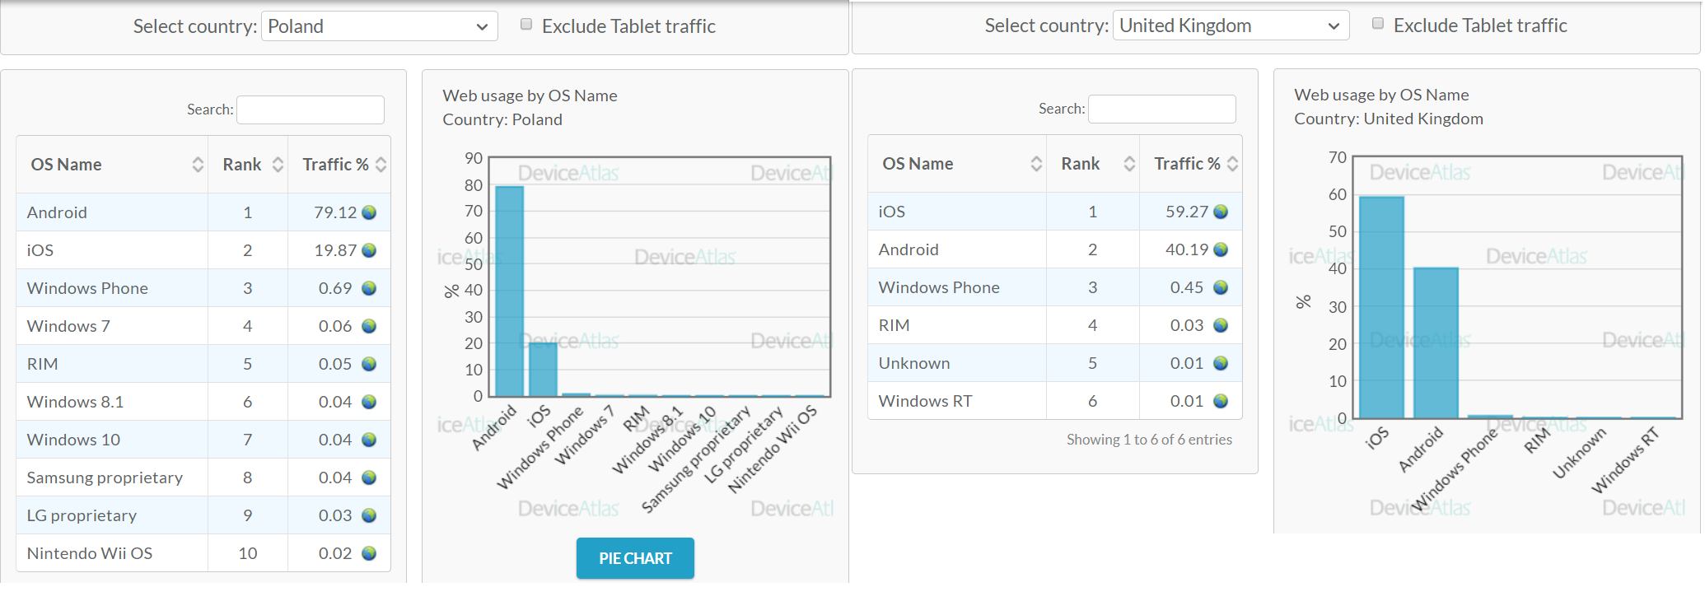
Task: Focus the Poland table search field
Action: click(311, 109)
